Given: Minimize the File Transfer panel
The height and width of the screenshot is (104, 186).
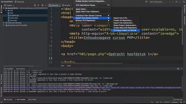Looking at the screenshot, I should coord(181,69).
